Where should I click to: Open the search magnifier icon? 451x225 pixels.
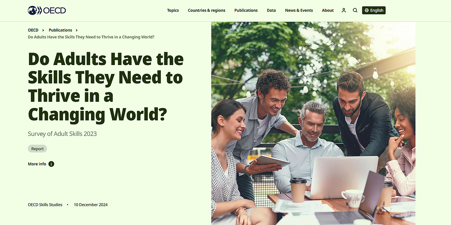355,11
